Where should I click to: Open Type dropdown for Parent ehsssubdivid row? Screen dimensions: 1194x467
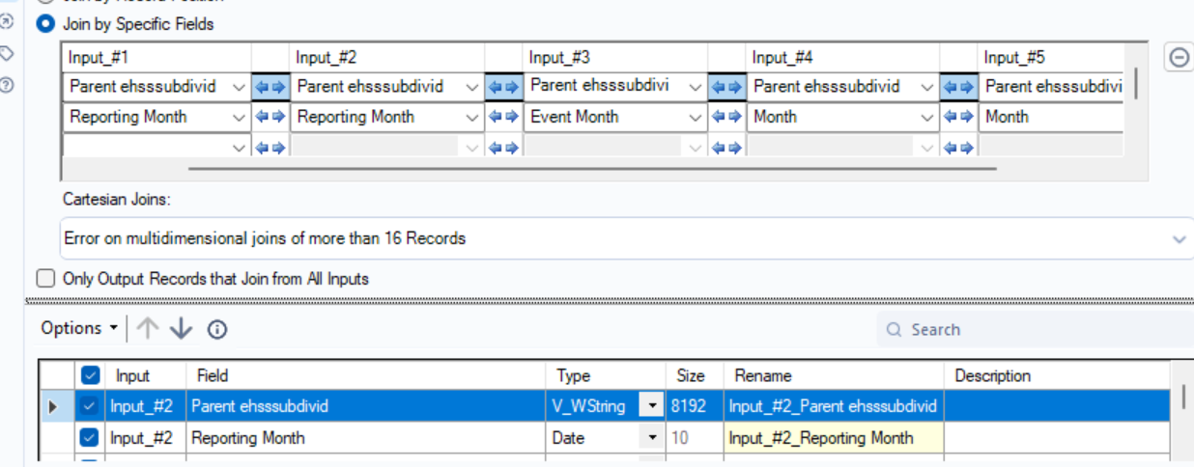pos(652,407)
